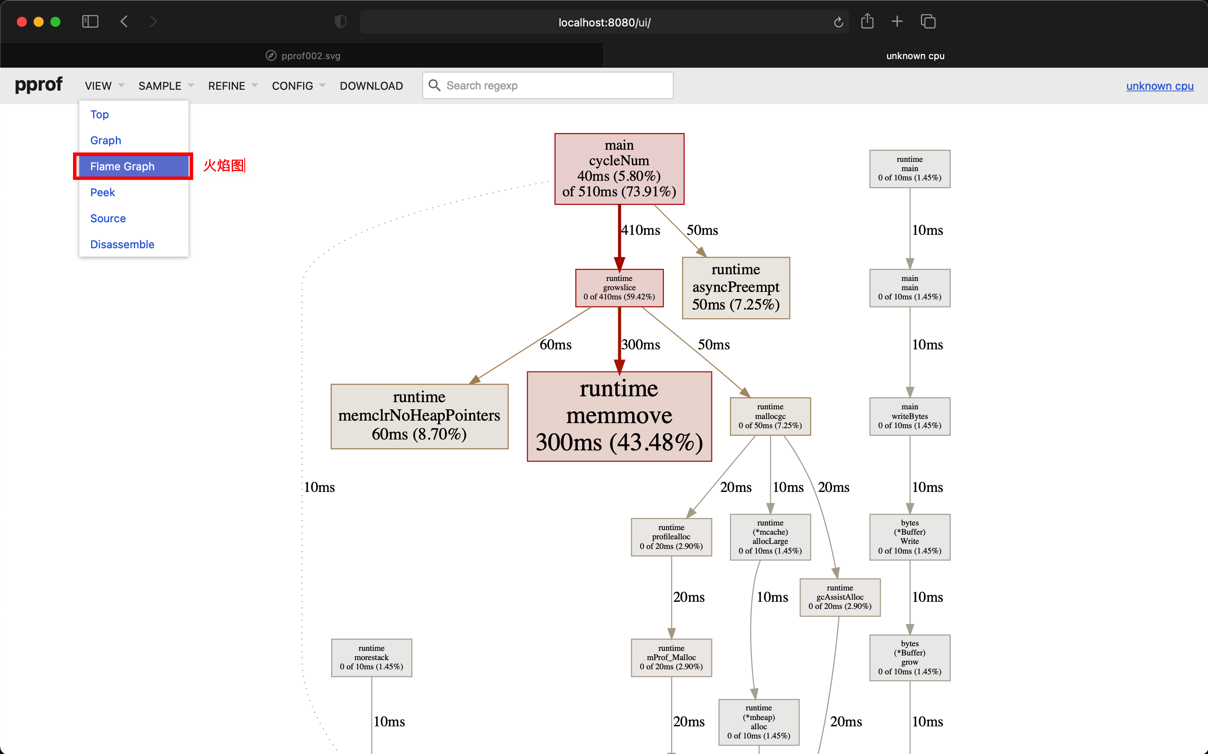Open the tab overview icon
Image resolution: width=1208 pixels, height=754 pixels.
928,21
